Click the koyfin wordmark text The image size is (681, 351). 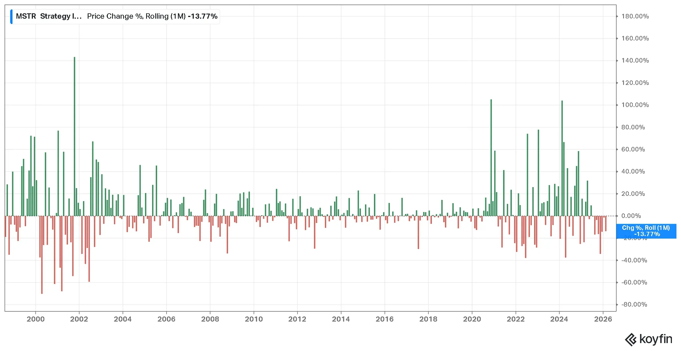coord(656,339)
